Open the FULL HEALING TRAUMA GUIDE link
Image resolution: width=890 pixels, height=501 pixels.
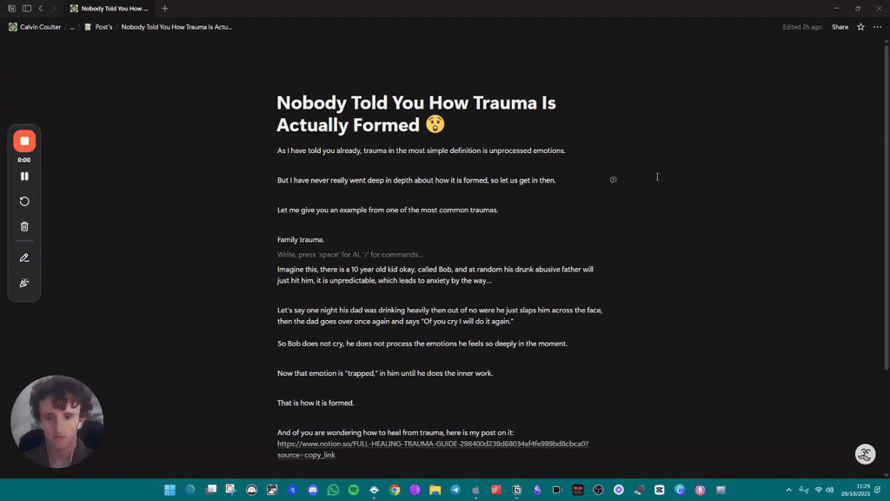click(432, 444)
